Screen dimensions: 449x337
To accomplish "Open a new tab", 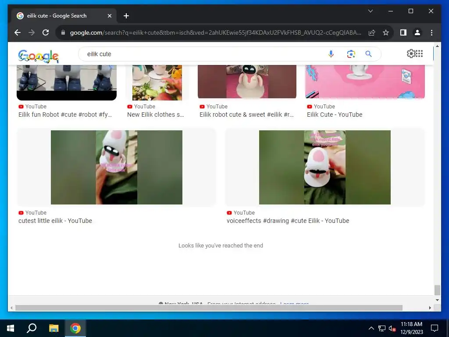I will pyautogui.click(x=126, y=16).
